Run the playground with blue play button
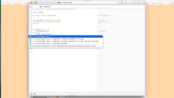The image size is (174, 98). coord(35,94)
